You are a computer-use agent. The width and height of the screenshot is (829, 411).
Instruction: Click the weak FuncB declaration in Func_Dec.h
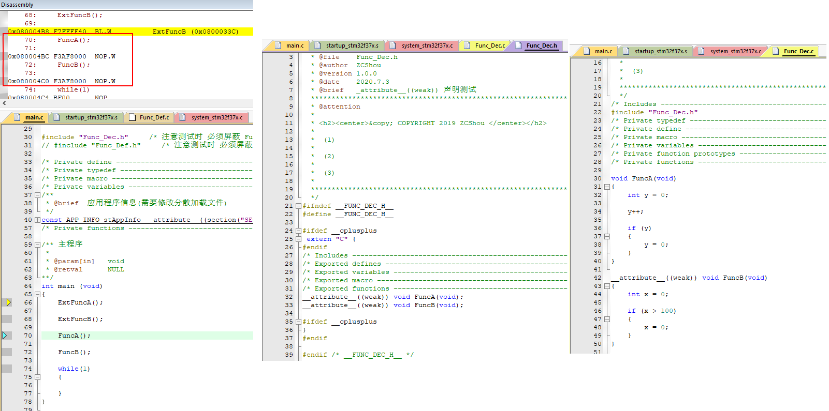(383, 305)
